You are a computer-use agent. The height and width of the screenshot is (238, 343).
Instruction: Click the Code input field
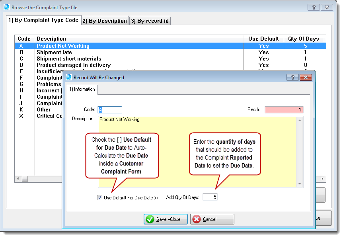(110, 109)
